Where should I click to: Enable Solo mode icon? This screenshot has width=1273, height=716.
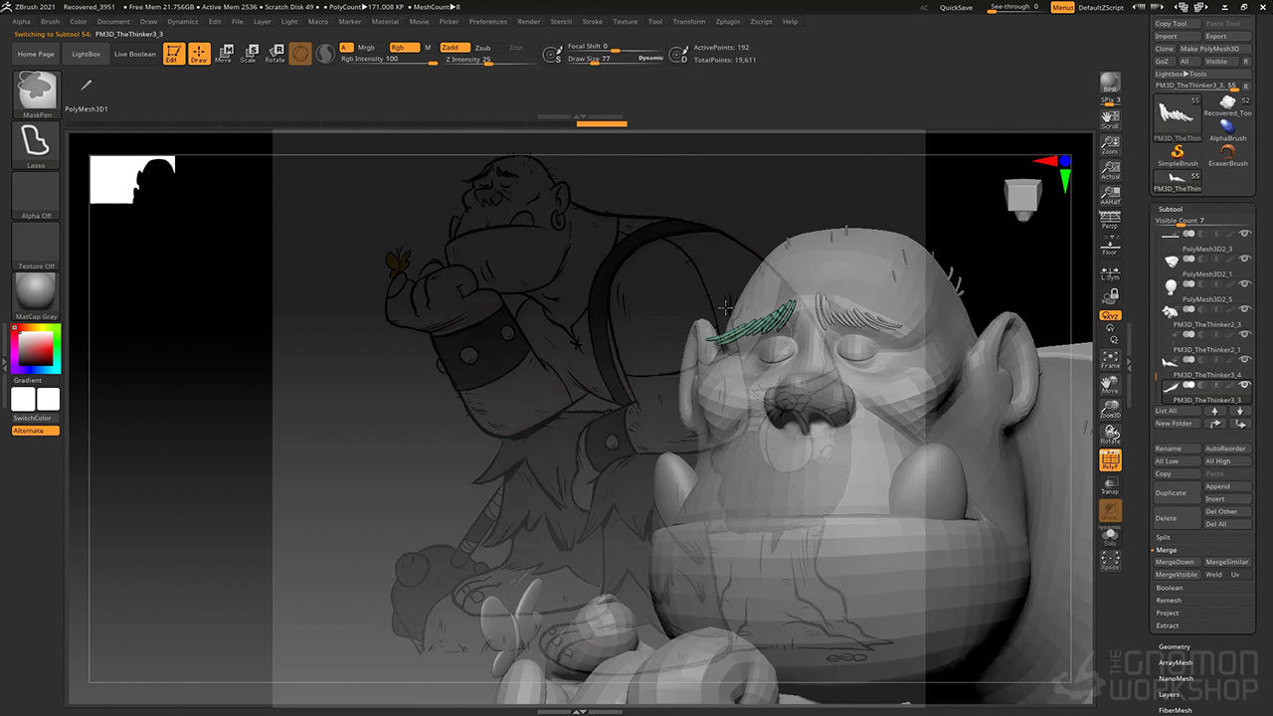pyautogui.click(x=1110, y=536)
